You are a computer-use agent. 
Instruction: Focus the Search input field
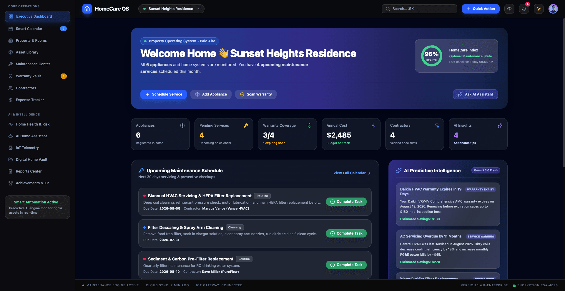coord(419,9)
